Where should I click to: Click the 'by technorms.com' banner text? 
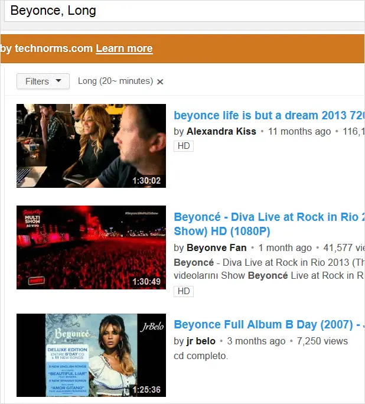pyautogui.click(x=47, y=48)
